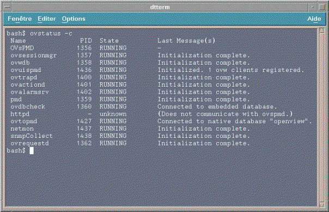329x212 pixels.
Task: Click the process name 'ovwdb'
Action: (20, 63)
